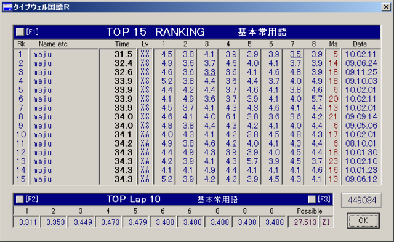This screenshot has width=394, height=242.
Task: Click the TOP Lap 10 title
Action: click(134, 200)
